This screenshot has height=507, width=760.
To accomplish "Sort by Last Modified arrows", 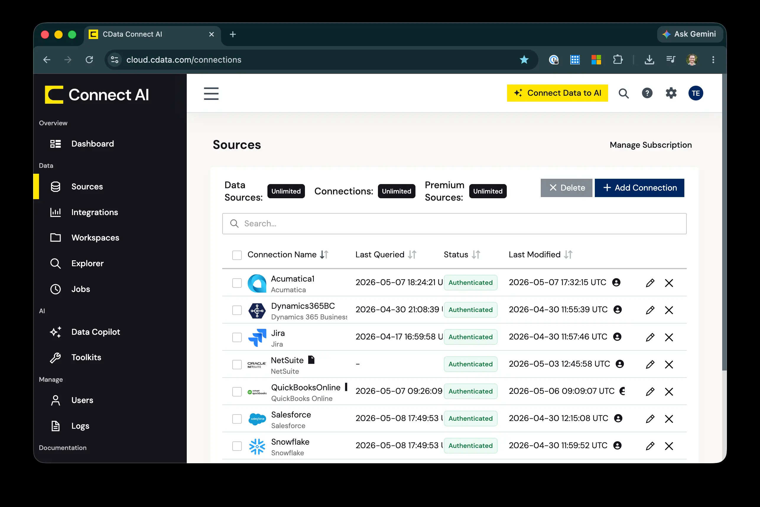I will coord(568,255).
